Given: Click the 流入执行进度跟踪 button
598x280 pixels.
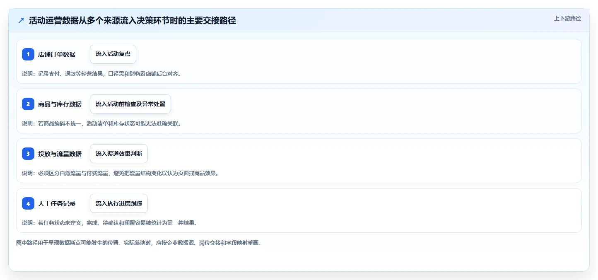Looking at the screenshot, I should coord(119,203).
